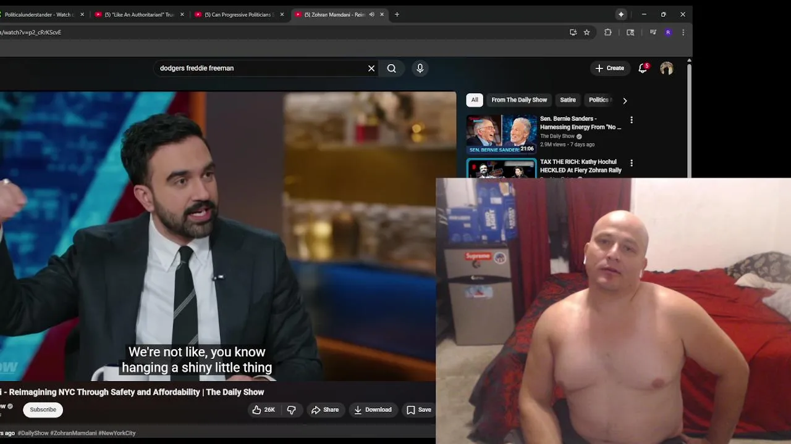The width and height of the screenshot is (791, 444).
Task: Open TAX THE RICH Kathy Hochul video title
Action: (581, 166)
